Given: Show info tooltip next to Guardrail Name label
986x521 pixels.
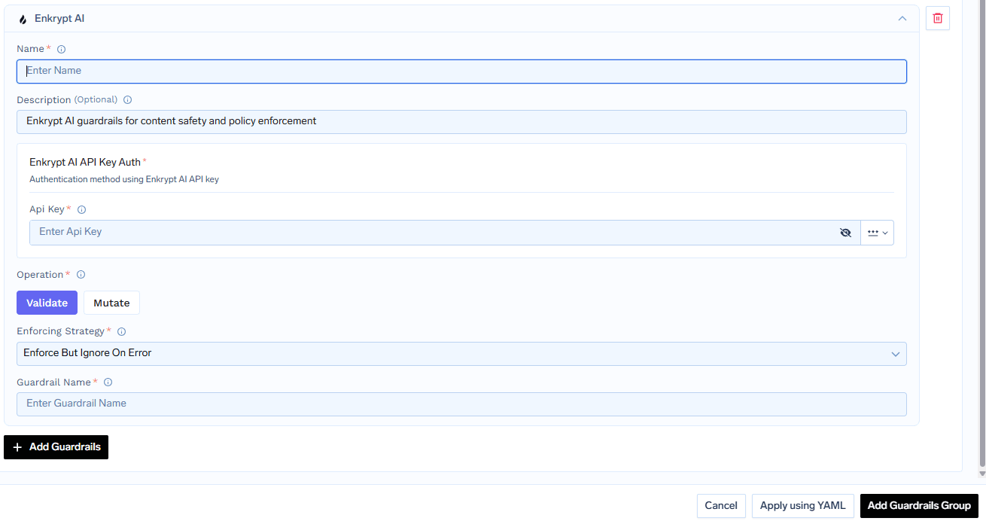Looking at the screenshot, I should pos(108,382).
